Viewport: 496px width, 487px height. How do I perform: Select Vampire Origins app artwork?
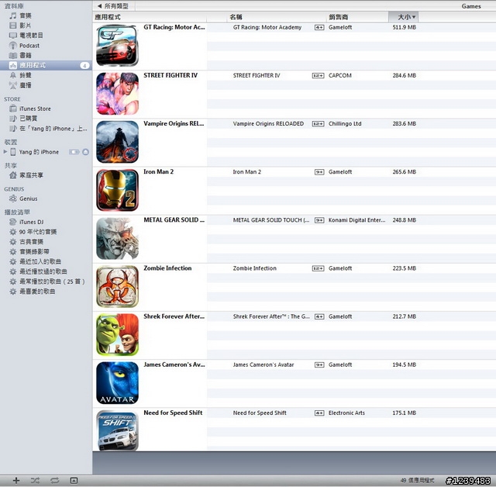[117, 142]
